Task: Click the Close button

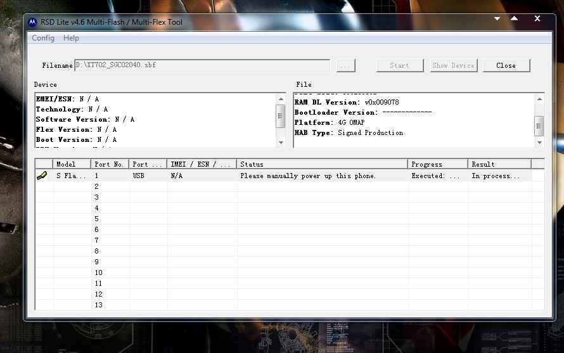Action: [506, 65]
